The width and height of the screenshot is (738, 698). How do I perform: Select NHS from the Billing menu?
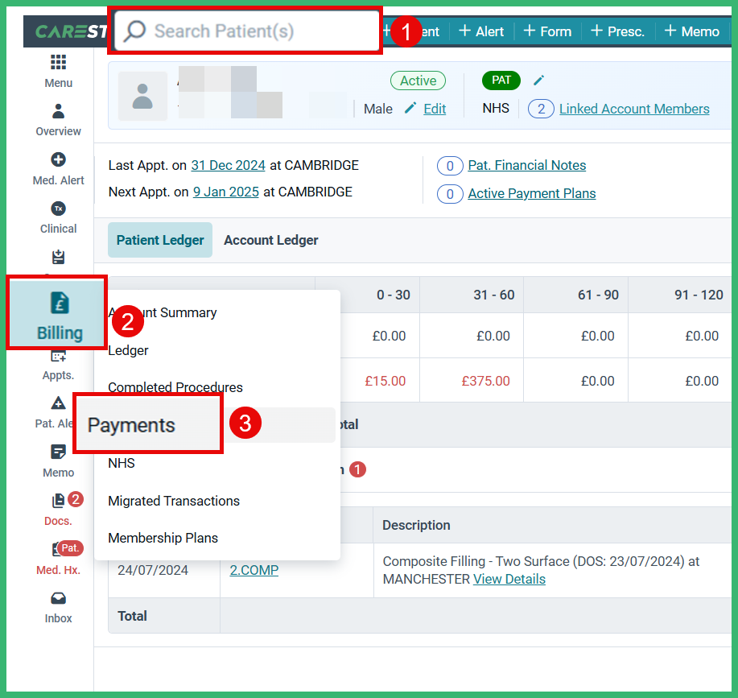(x=122, y=463)
